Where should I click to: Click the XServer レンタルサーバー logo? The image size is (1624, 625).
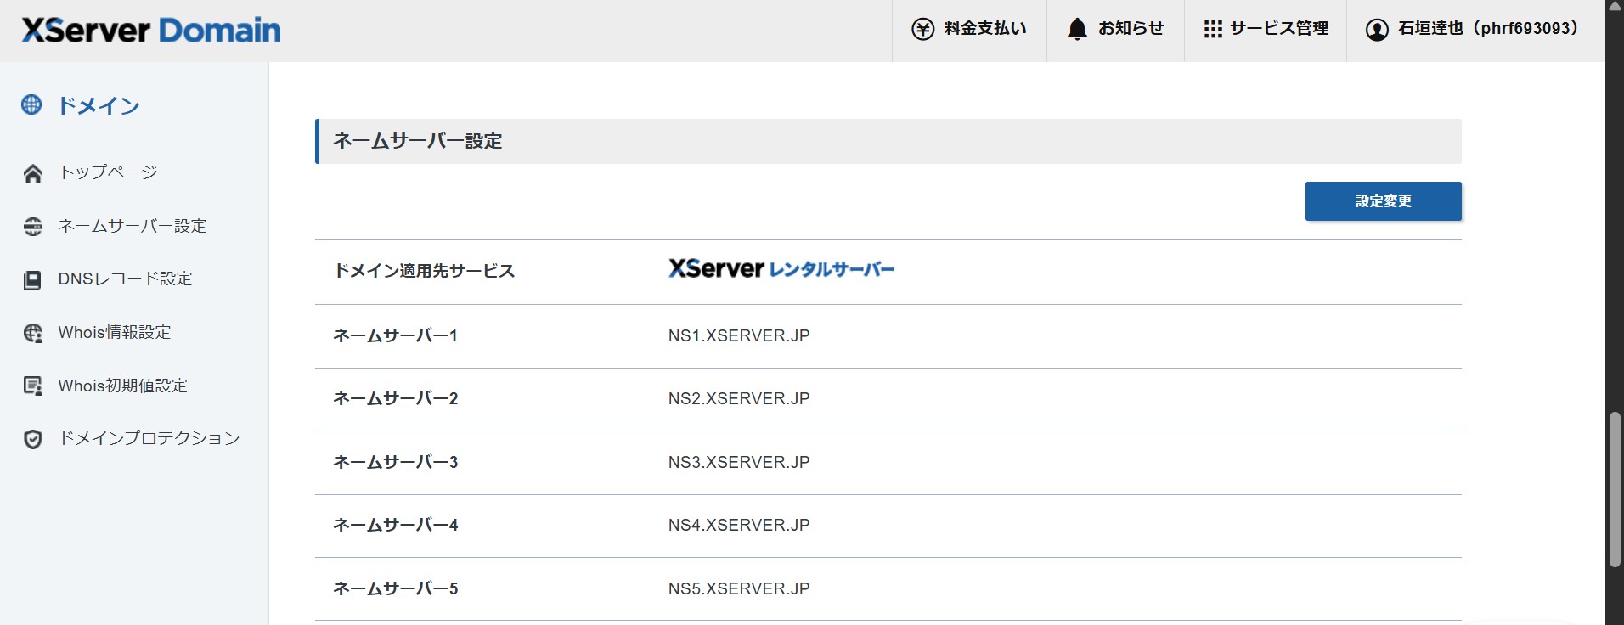point(781,269)
